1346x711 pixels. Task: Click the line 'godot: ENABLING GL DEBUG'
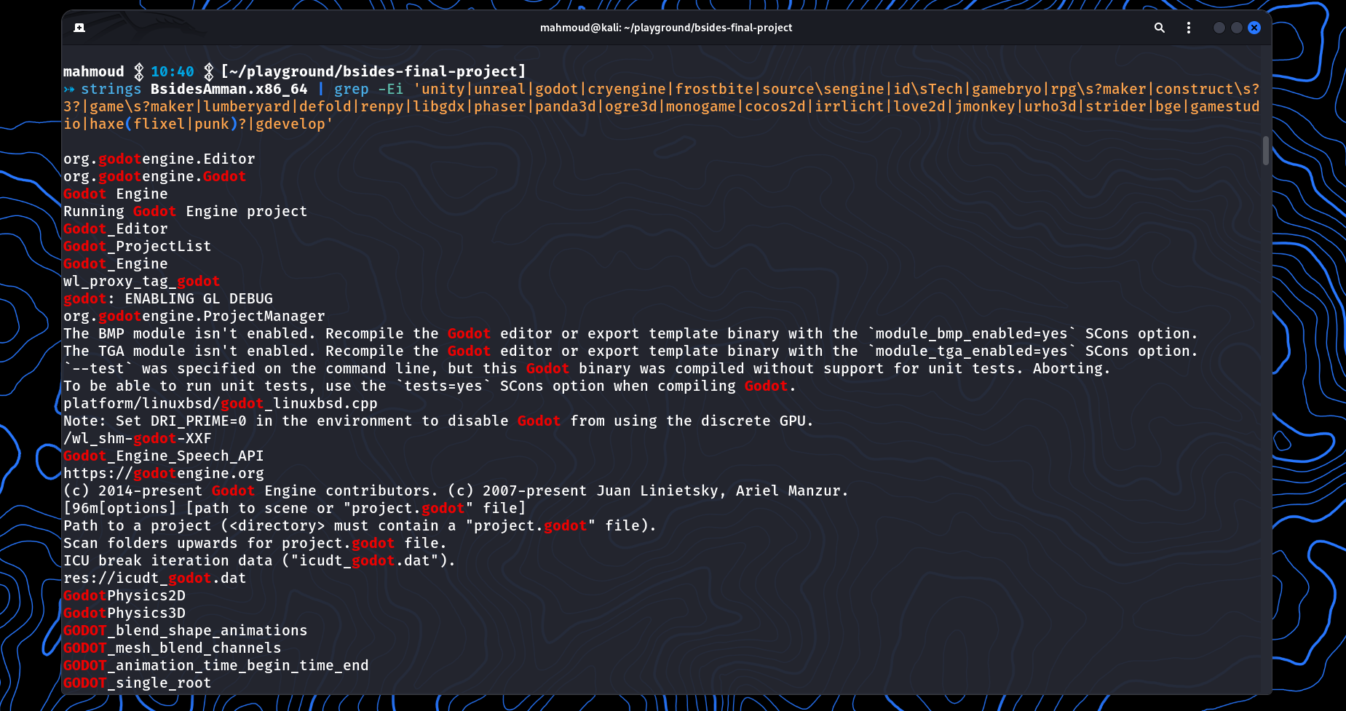click(x=168, y=298)
